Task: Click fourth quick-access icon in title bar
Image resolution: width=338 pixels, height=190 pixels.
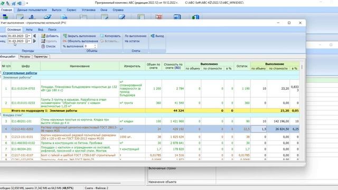Action: coord(20,3)
